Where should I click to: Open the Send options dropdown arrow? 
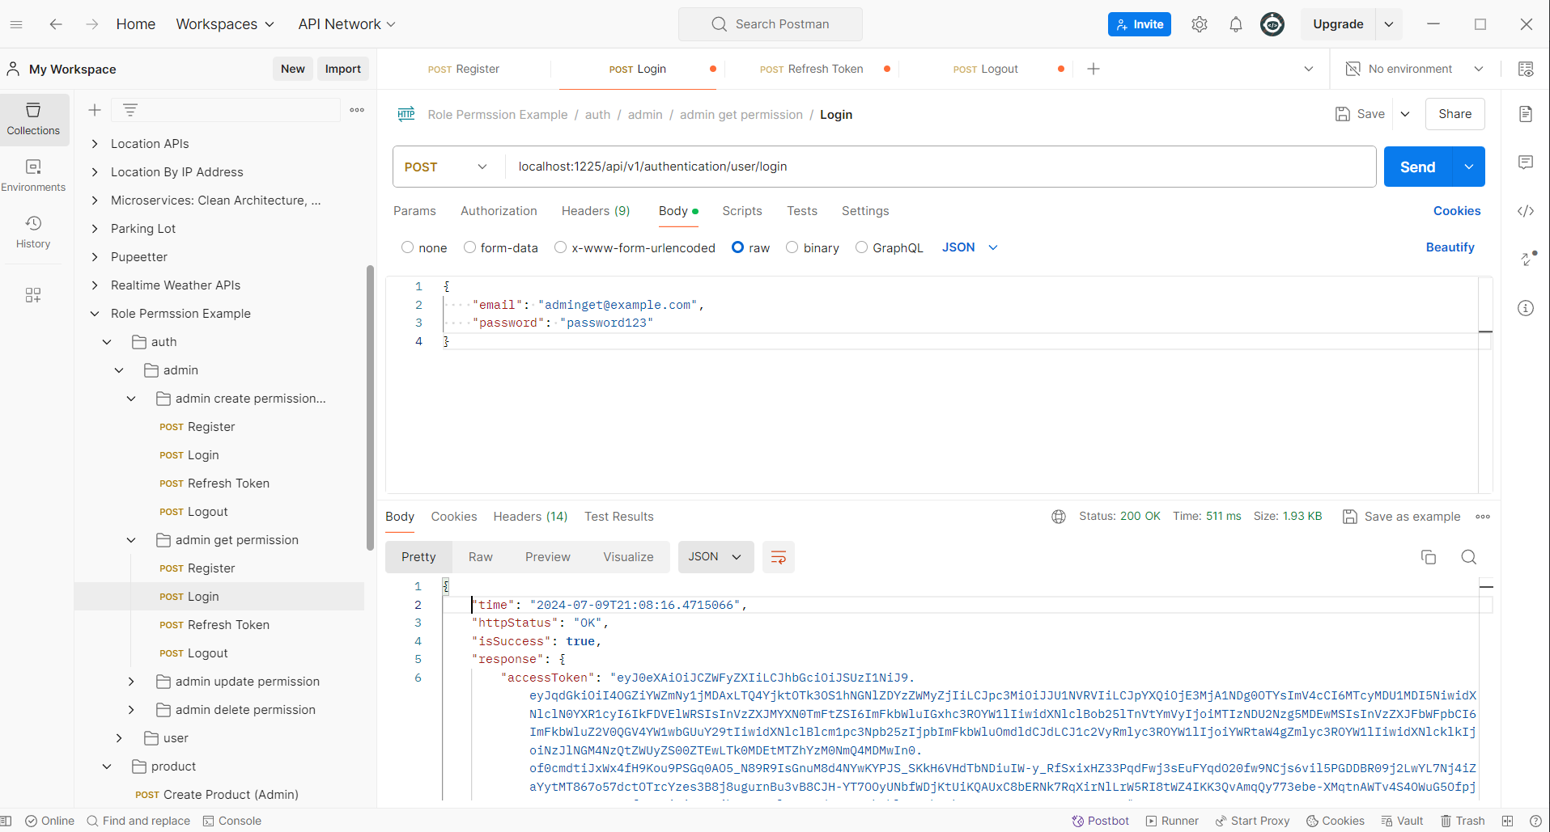coord(1469,167)
